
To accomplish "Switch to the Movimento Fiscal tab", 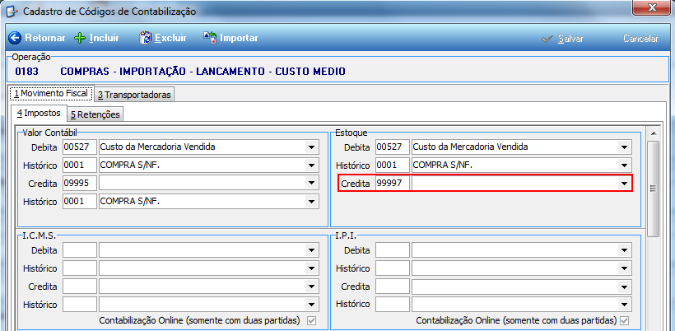I will (x=51, y=93).
